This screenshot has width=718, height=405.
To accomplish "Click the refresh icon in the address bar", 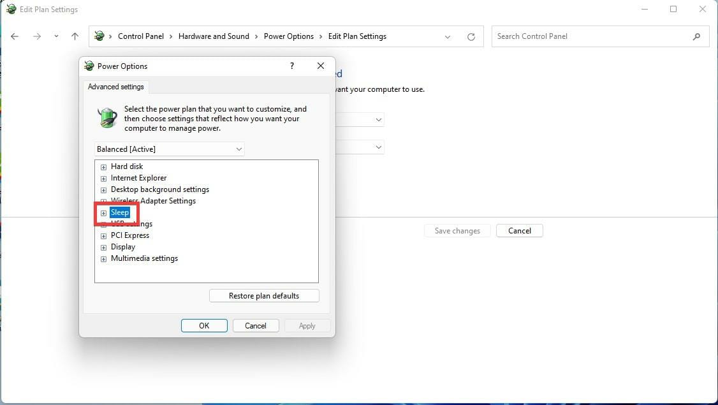I will pyautogui.click(x=471, y=36).
